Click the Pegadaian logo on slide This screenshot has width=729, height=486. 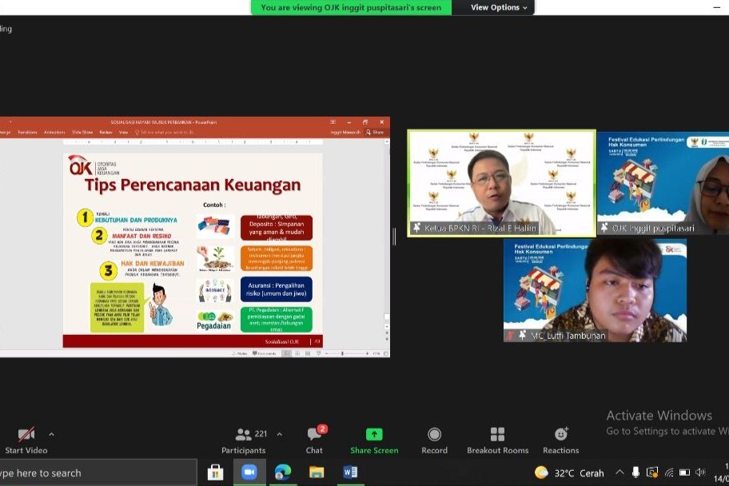click(214, 321)
